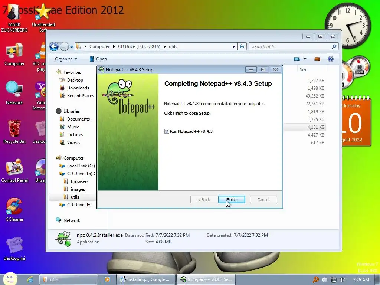This screenshot has height=285, width=380.
Task: Click Explorer forward arrow button
Action: point(64,46)
